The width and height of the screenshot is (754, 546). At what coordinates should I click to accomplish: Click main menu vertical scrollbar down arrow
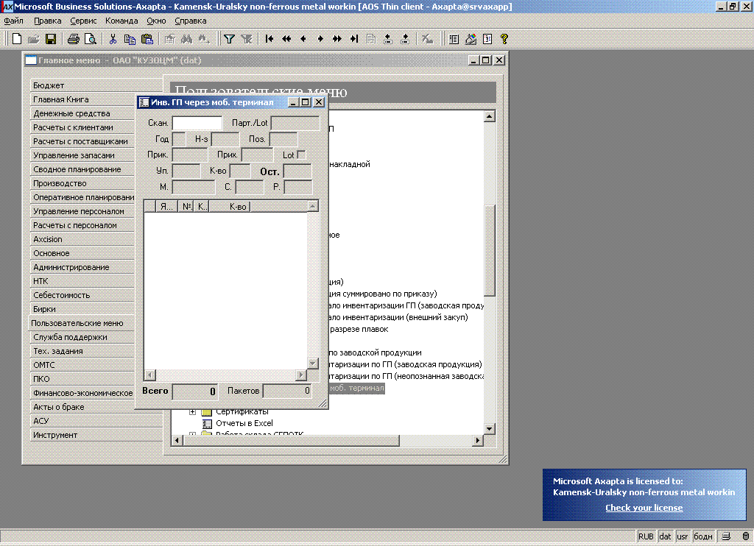click(489, 428)
